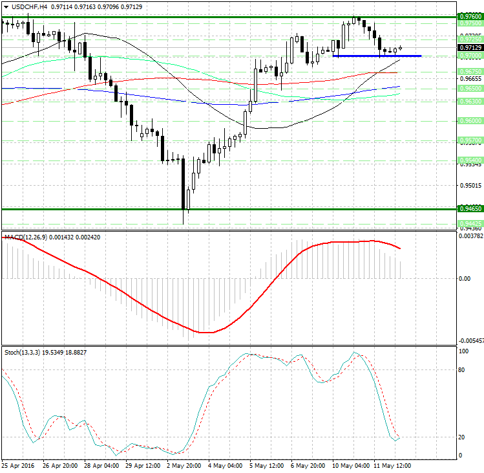The image size is (484, 473).
Task: Click the 25 Apr 2016 date label
Action: (x=19, y=465)
